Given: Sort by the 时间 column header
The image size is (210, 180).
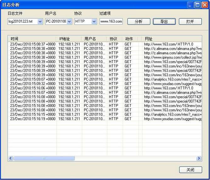Looking at the screenshot, I should (x=32, y=39).
